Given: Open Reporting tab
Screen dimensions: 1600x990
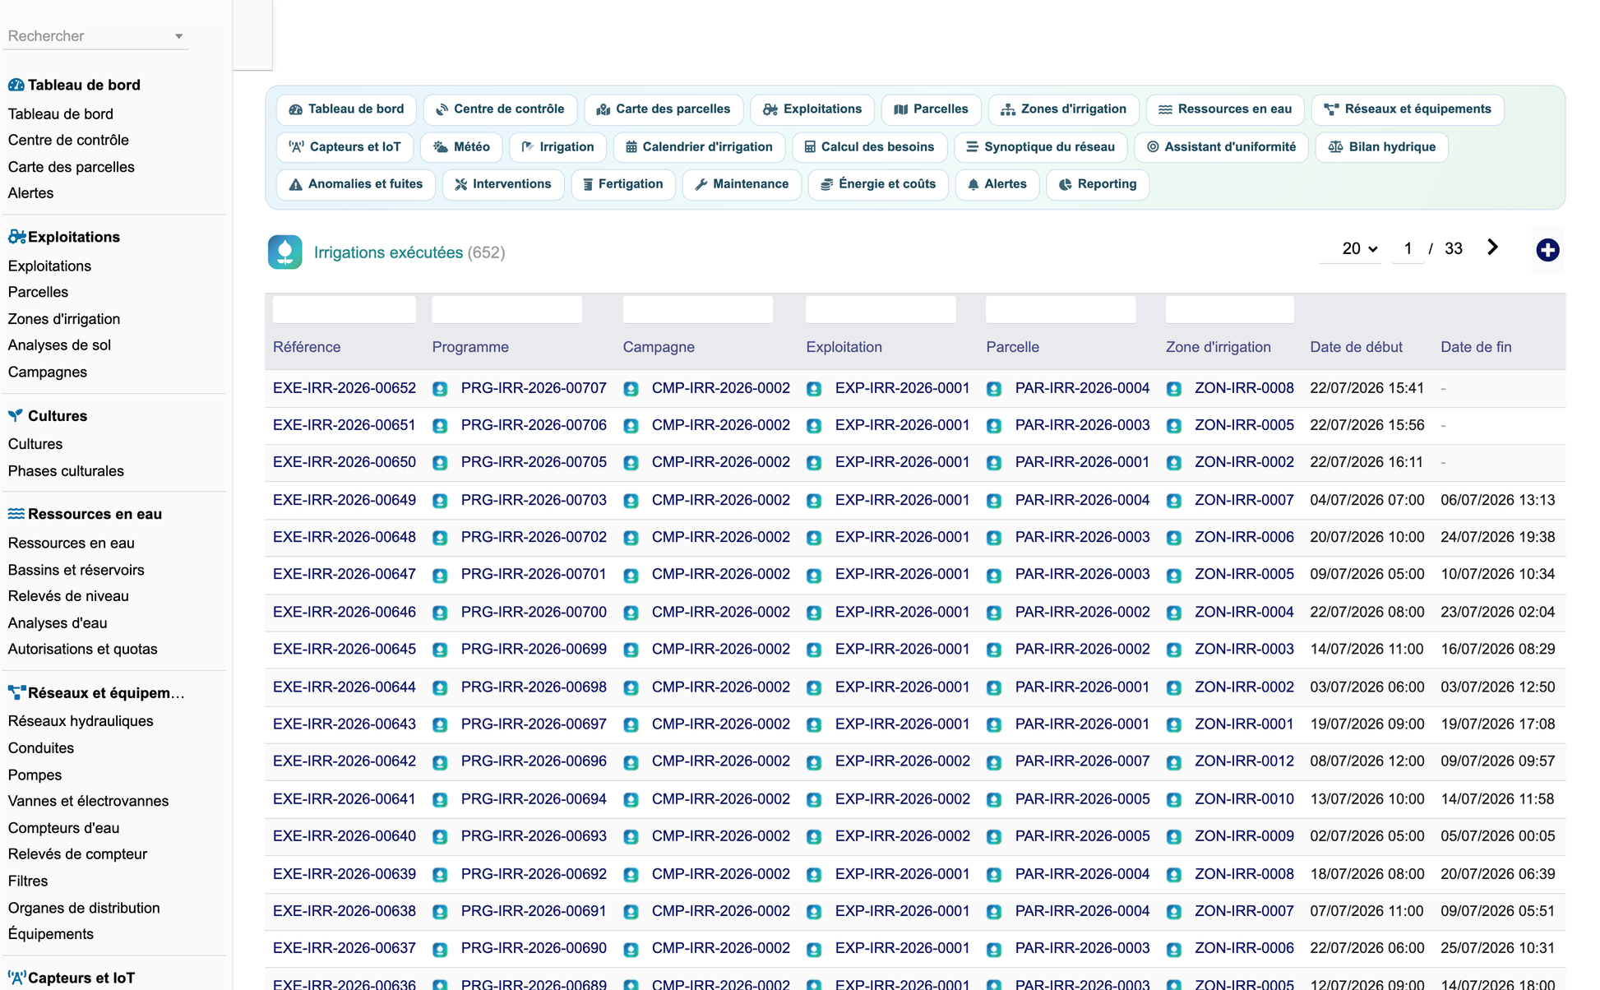Looking at the screenshot, I should point(1098,184).
